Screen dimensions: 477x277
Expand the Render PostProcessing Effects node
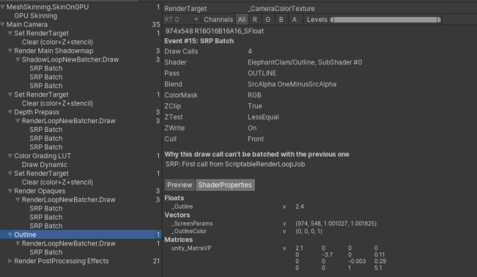pos(10,261)
